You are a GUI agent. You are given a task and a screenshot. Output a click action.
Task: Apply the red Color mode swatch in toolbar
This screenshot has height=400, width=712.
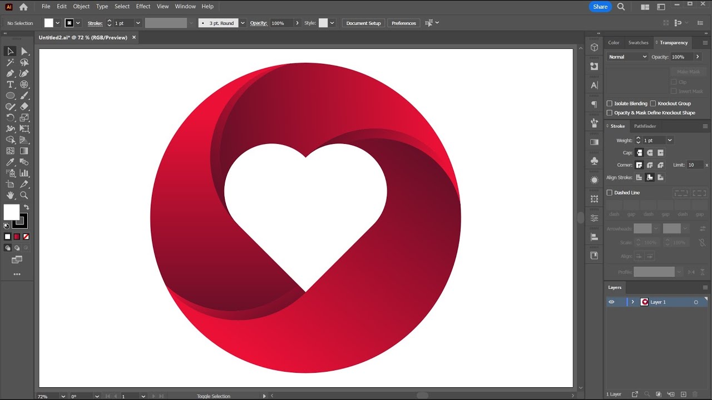click(17, 237)
